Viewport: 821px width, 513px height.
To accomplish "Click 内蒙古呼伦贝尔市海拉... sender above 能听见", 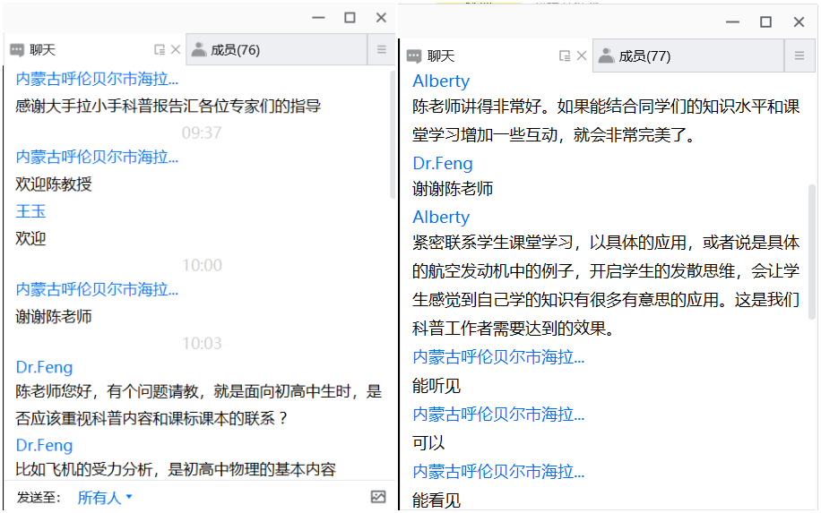I will point(498,357).
